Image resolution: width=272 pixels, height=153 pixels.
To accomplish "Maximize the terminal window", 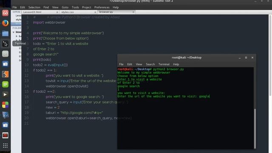I will coord(246,58).
